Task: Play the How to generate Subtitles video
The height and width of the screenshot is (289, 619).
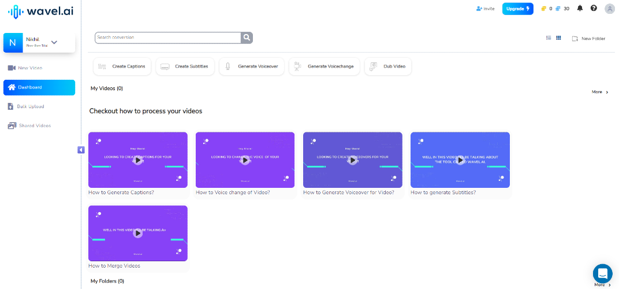Action: pyautogui.click(x=460, y=160)
